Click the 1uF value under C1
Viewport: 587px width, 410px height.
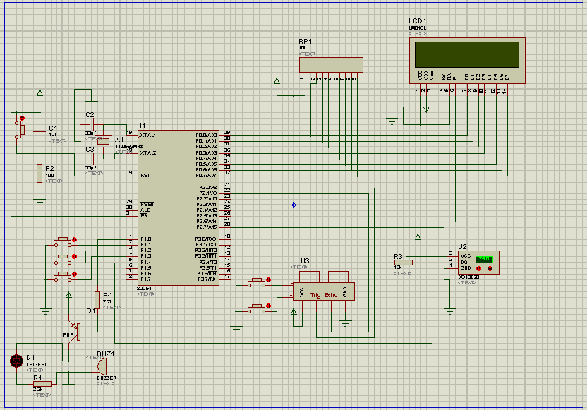[x=53, y=134]
